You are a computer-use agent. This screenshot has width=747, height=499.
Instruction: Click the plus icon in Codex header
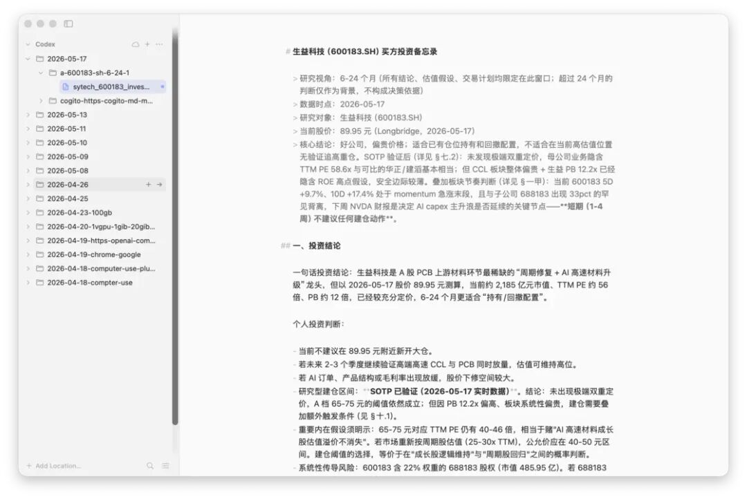click(147, 44)
